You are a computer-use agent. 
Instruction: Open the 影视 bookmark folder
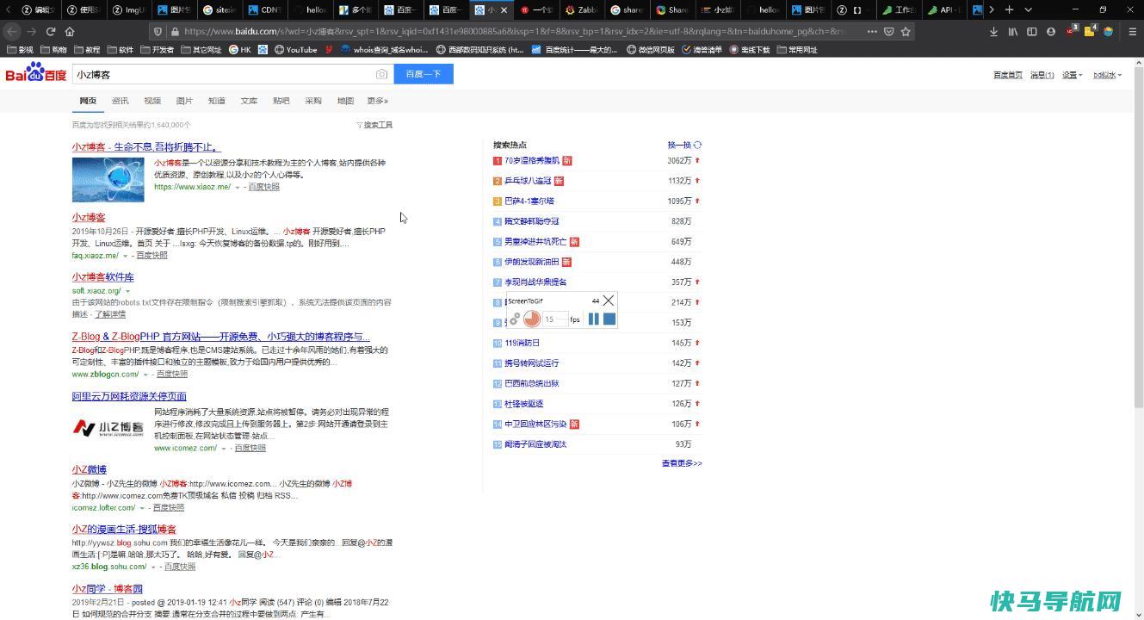tap(20, 50)
